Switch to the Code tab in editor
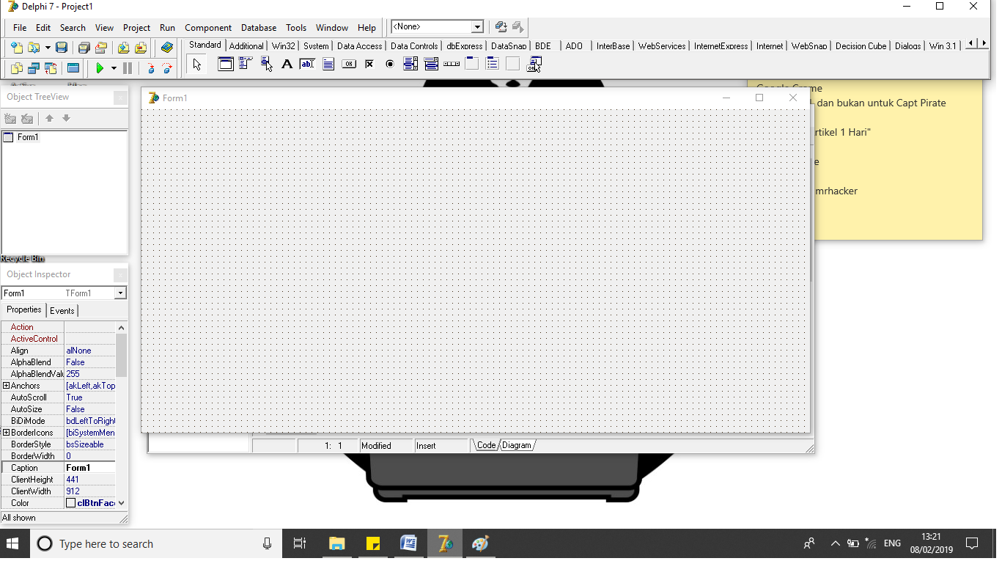The height and width of the screenshot is (561, 1002). pos(486,445)
